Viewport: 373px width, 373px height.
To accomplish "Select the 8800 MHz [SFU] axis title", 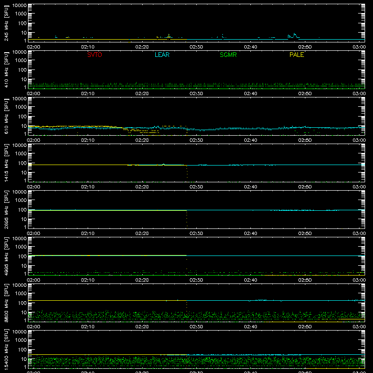I will click(x=6, y=303).
